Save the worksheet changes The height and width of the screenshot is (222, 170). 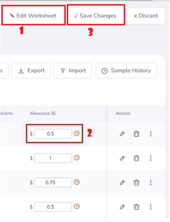(96, 15)
